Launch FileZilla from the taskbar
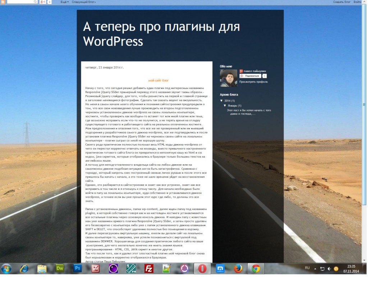This screenshot has height=295, width=368. click(x=149, y=269)
